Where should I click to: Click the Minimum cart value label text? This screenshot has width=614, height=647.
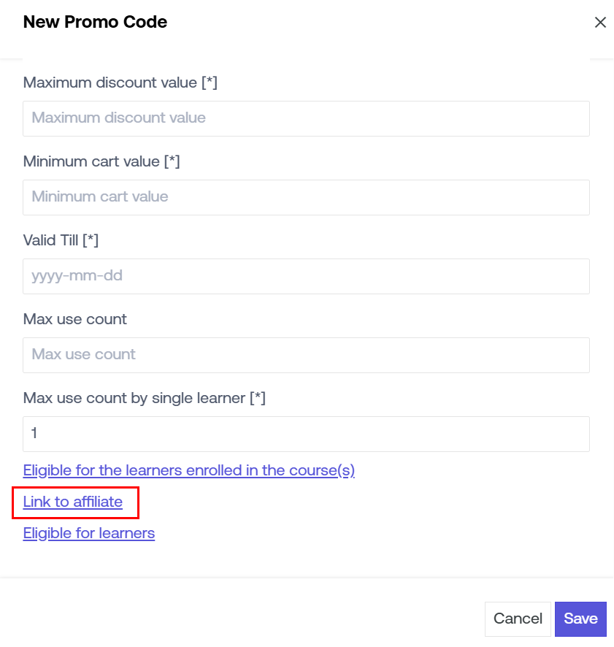(92, 161)
